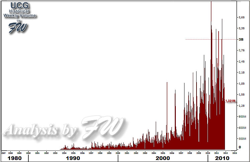Click the 2000 decade label
Viewport: 250px width, 162px height.
coord(163,158)
